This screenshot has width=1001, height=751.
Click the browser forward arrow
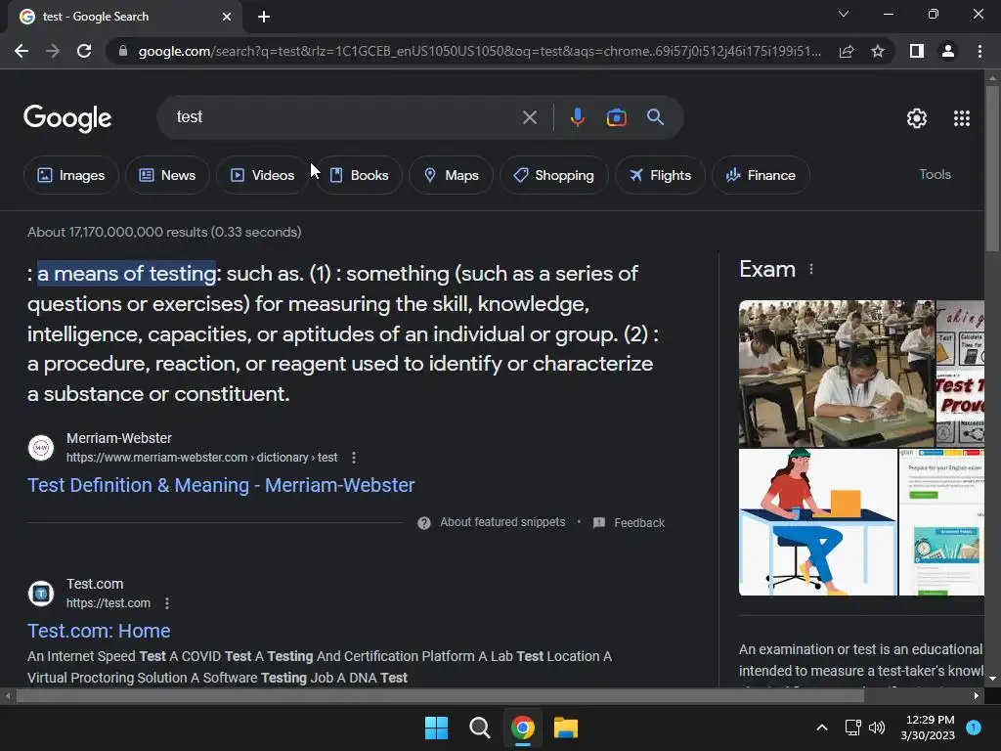tap(53, 51)
